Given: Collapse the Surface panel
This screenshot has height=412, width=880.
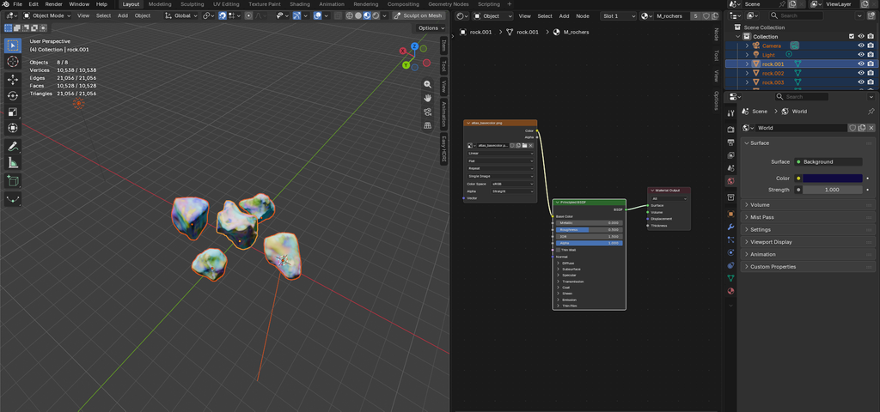Looking at the screenshot, I should pyautogui.click(x=808, y=143).
